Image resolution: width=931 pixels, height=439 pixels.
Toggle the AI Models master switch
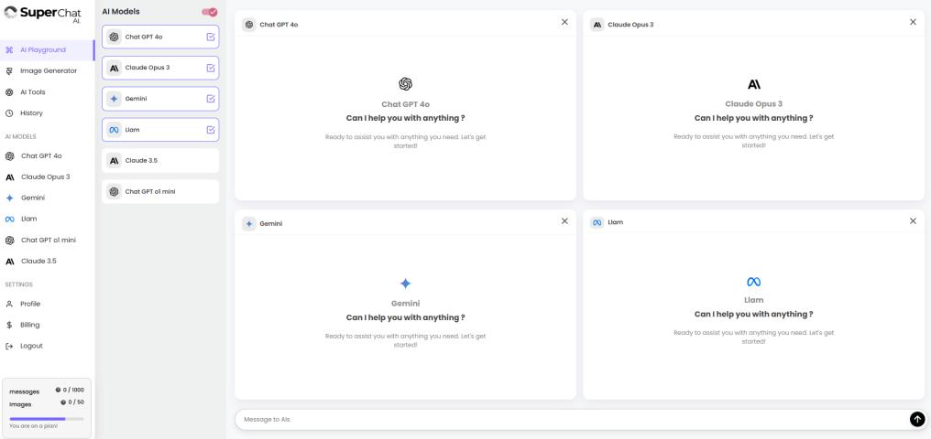pyautogui.click(x=209, y=12)
